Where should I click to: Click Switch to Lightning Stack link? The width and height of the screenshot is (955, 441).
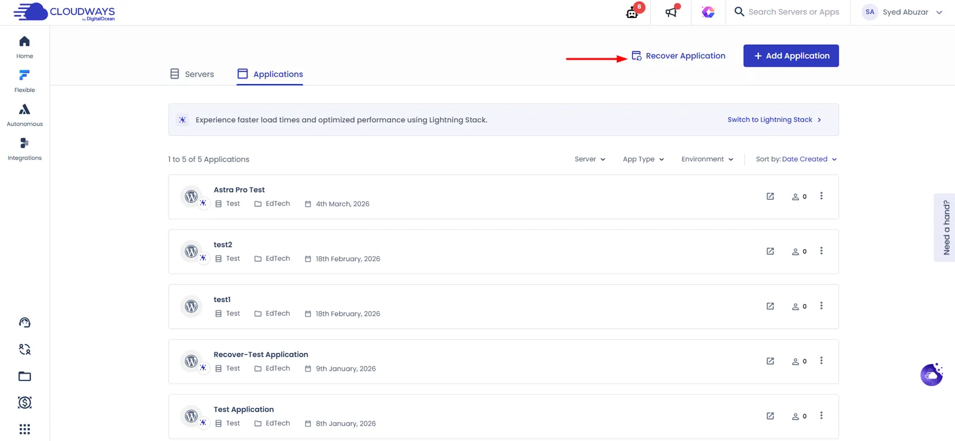coord(774,120)
